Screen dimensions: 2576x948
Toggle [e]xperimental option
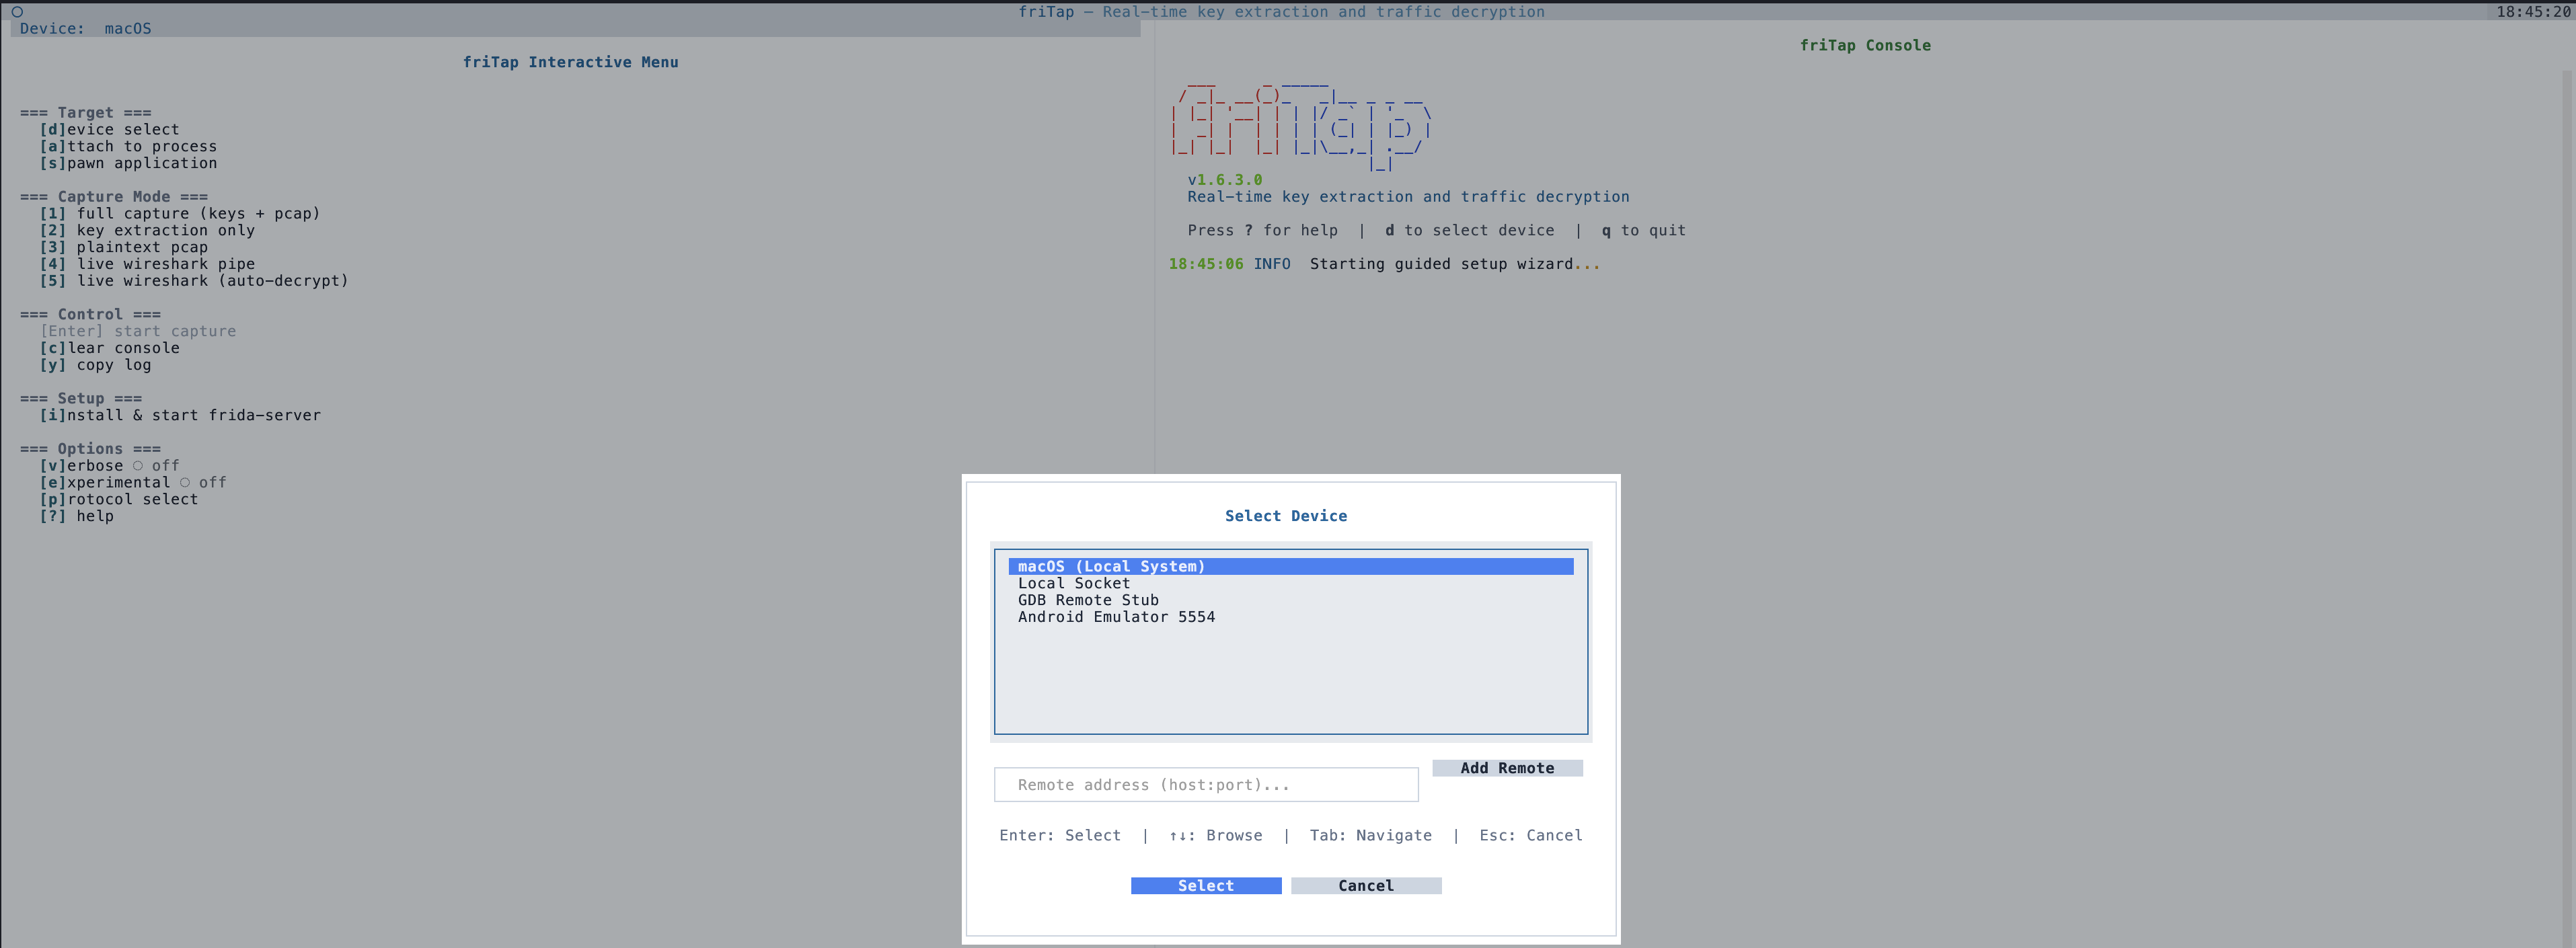tap(133, 482)
